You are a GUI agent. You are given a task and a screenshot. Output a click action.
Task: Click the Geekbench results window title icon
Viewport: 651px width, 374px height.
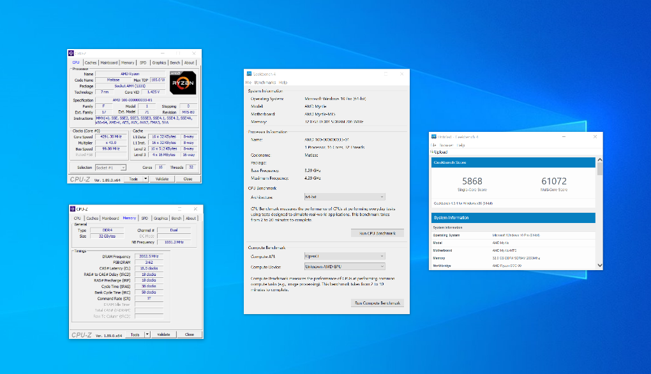coord(434,137)
